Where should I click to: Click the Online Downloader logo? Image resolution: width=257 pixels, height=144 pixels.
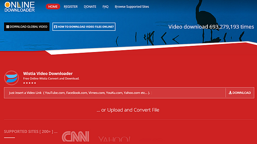point(19,7)
